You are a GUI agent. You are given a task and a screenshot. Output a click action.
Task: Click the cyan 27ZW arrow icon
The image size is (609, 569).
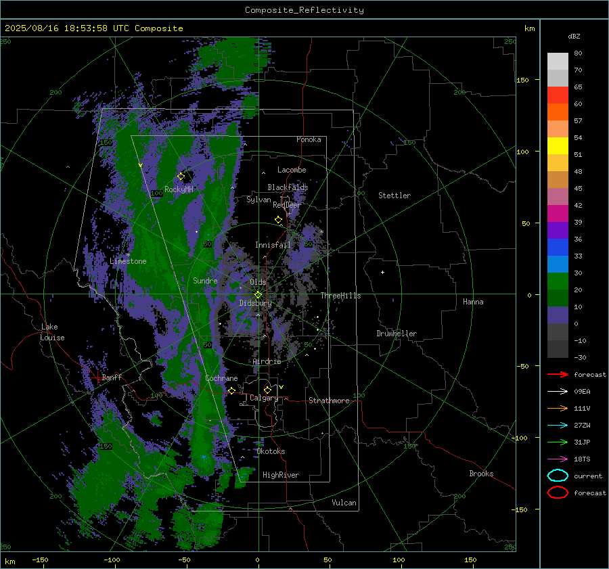coord(558,426)
